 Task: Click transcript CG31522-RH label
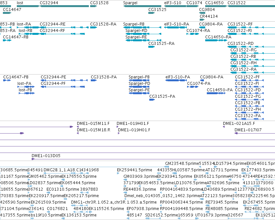click(243, 63)
